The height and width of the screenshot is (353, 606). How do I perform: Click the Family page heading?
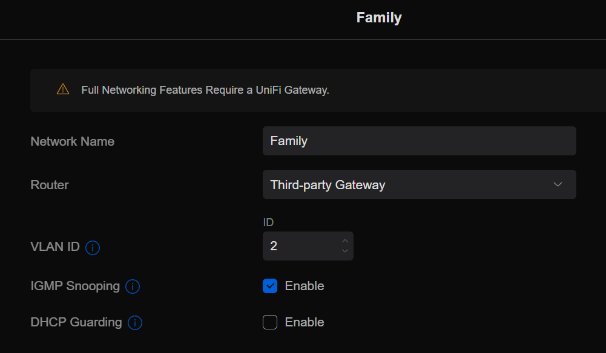379,18
